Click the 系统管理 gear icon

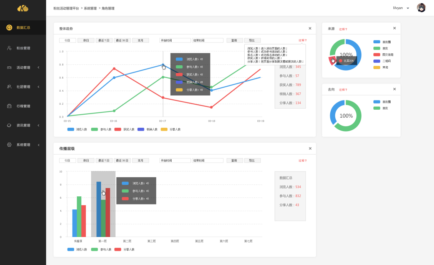pos(9,145)
